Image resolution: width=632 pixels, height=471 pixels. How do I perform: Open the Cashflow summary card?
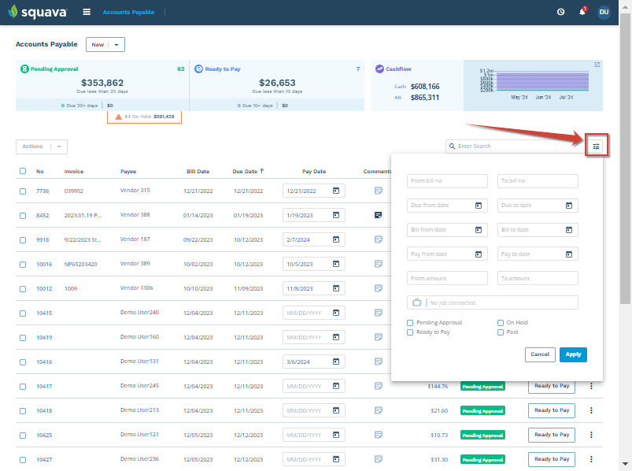point(417,85)
